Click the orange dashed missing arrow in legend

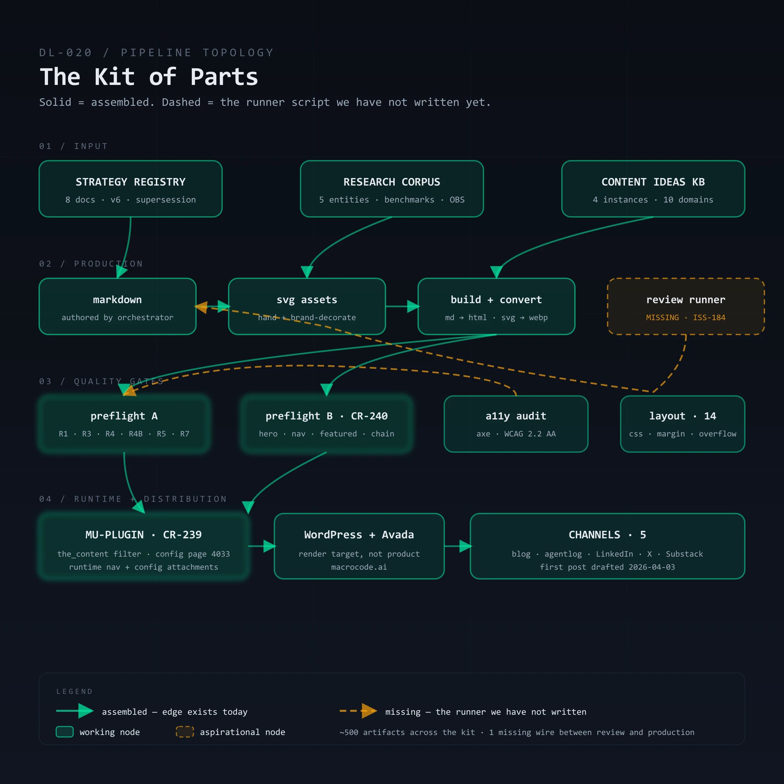[x=358, y=711]
